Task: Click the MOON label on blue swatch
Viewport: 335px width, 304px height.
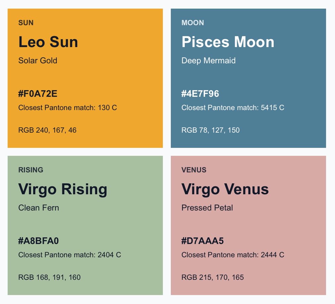Action: [x=193, y=23]
